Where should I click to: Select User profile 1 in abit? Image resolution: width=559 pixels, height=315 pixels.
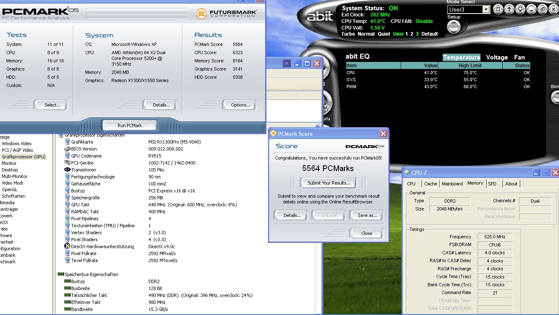(x=407, y=34)
